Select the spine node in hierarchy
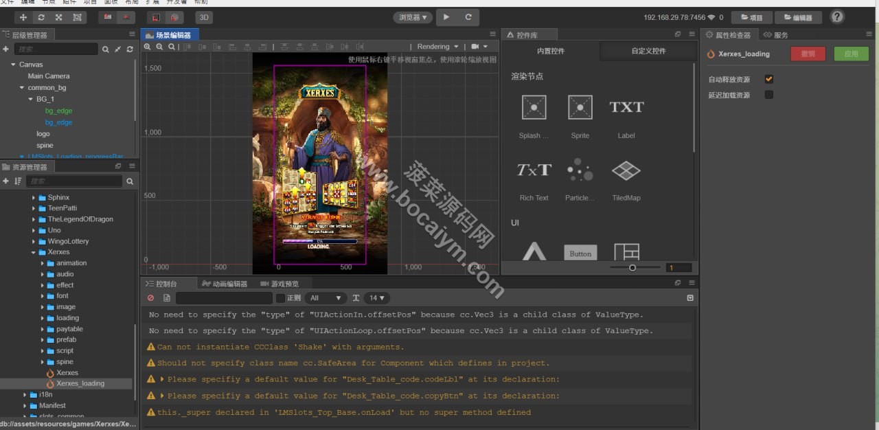Image resolution: width=879 pixels, height=430 pixels. [x=45, y=146]
